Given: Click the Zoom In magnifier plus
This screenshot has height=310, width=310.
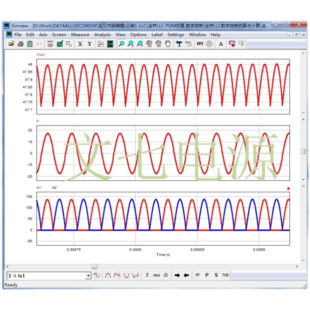Looking at the screenshot, I should 131,44.
